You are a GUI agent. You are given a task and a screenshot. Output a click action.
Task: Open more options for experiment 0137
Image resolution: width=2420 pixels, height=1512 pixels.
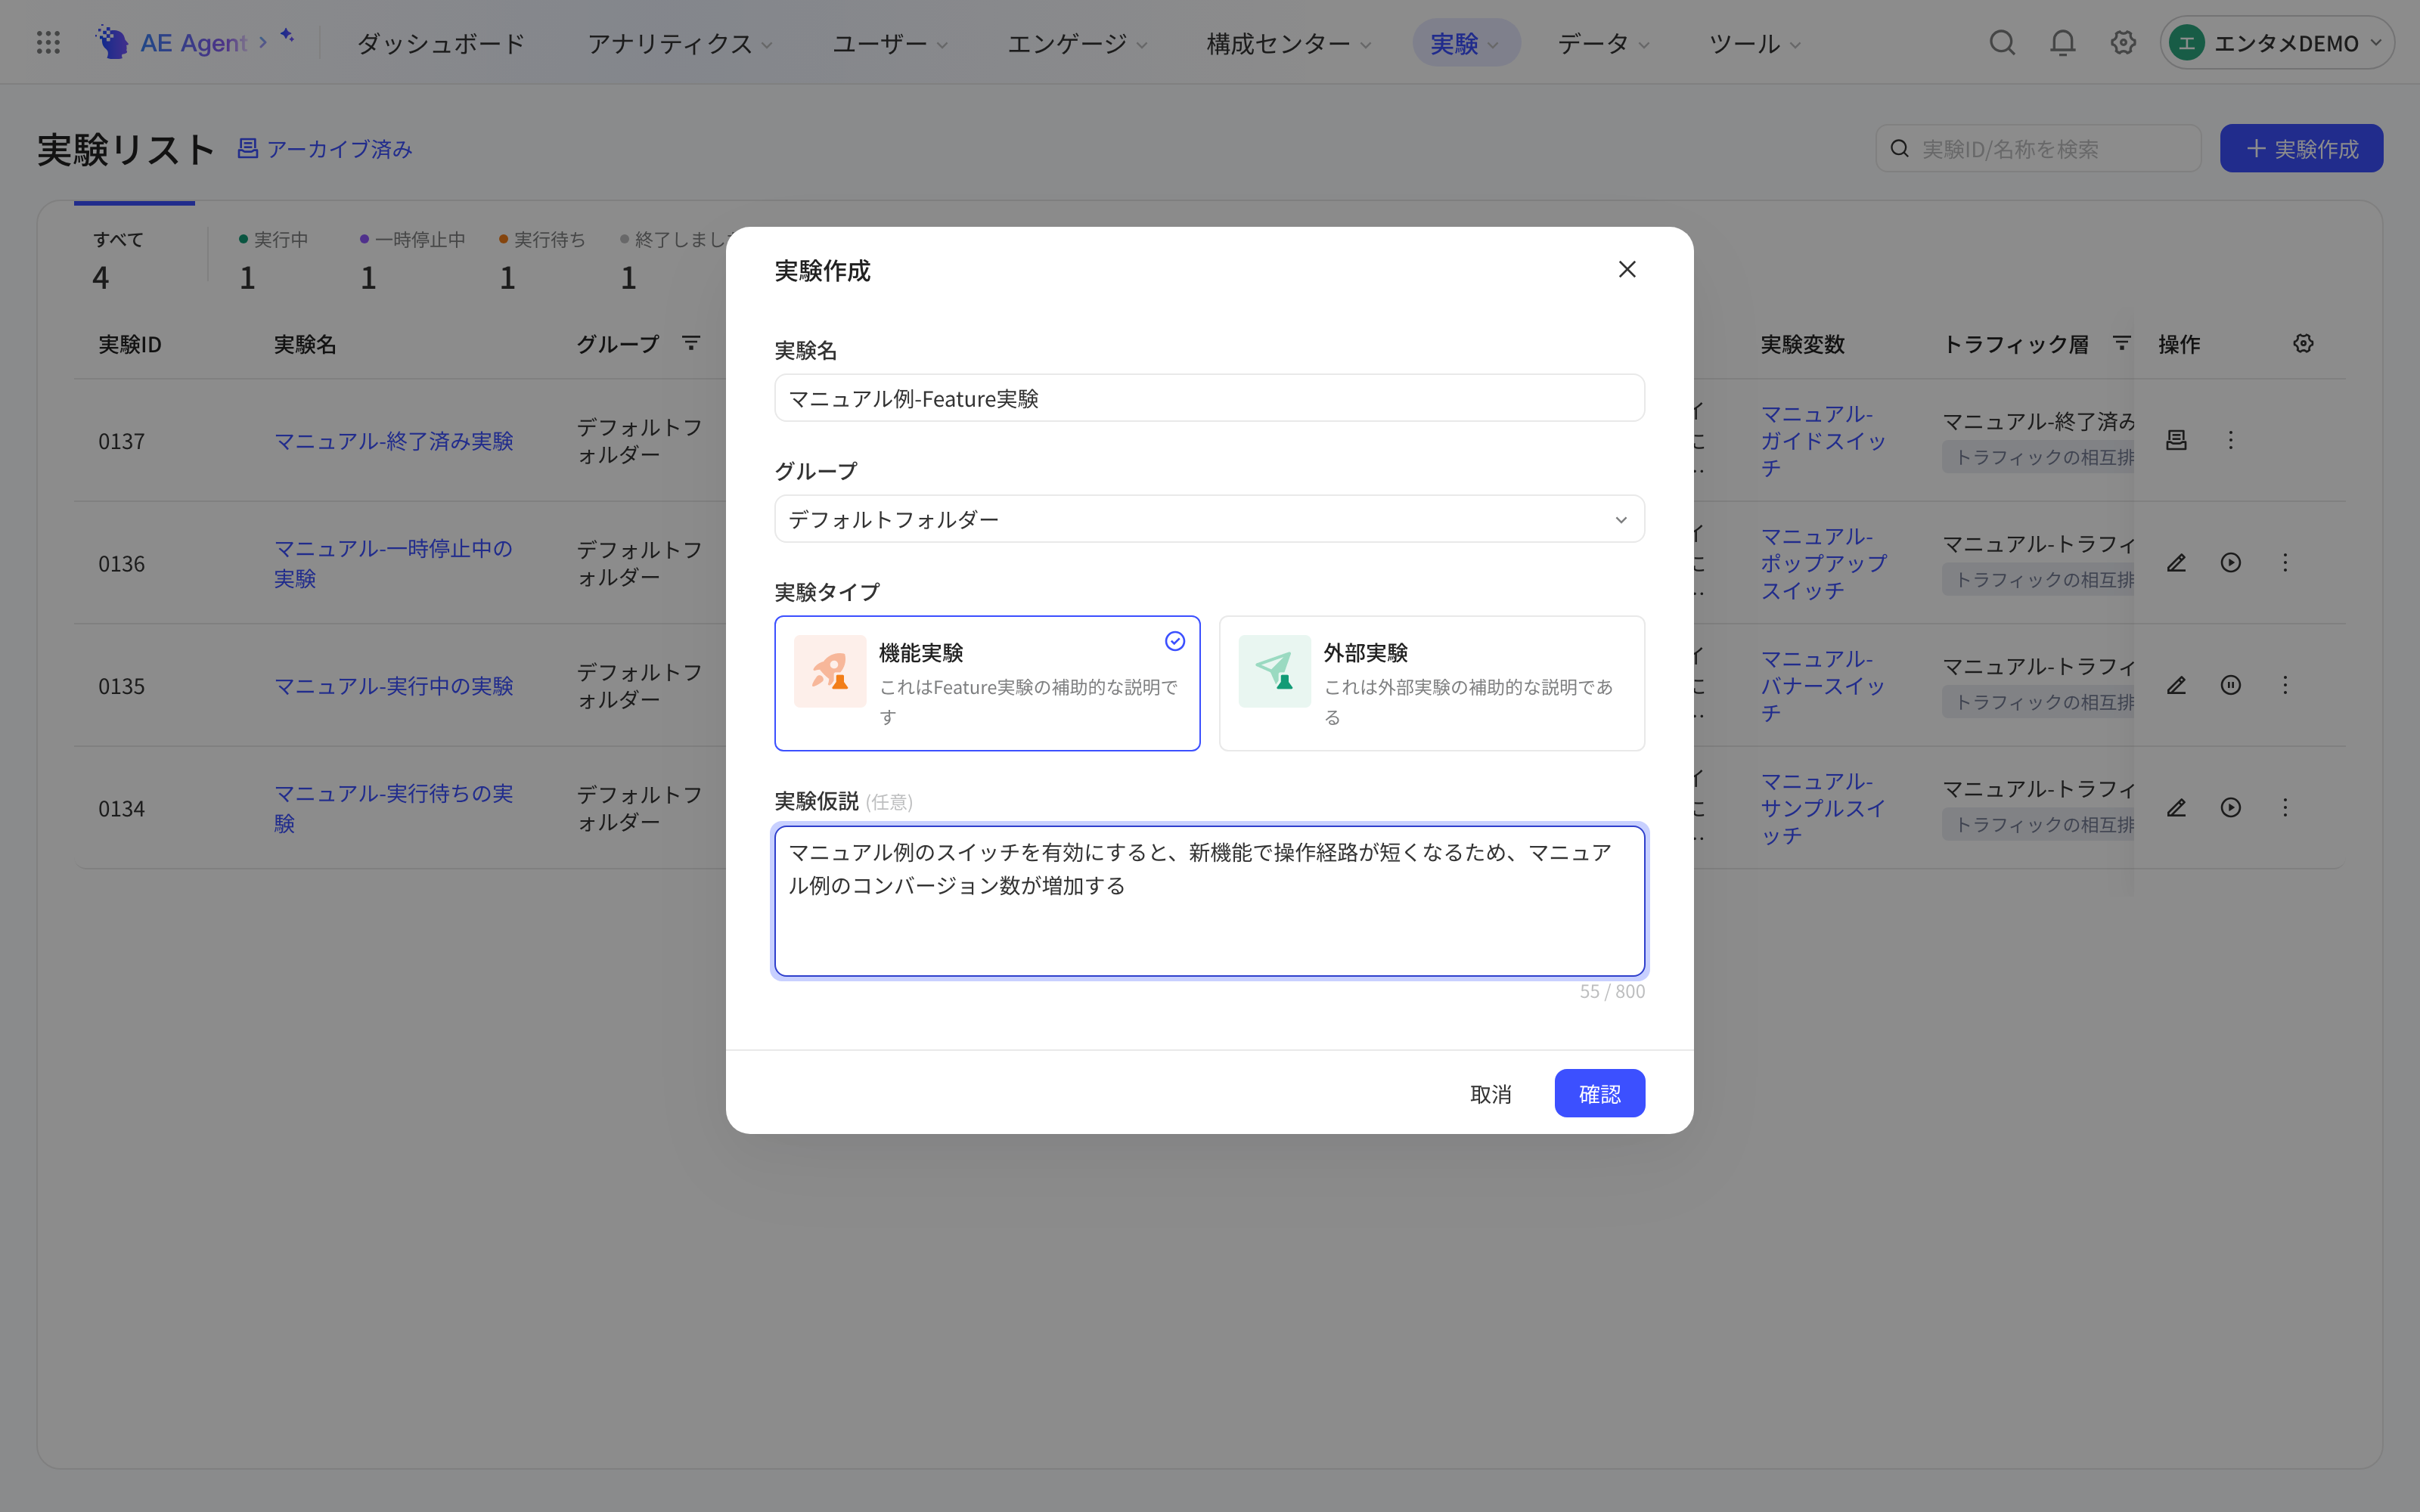click(x=2230, y=440)
